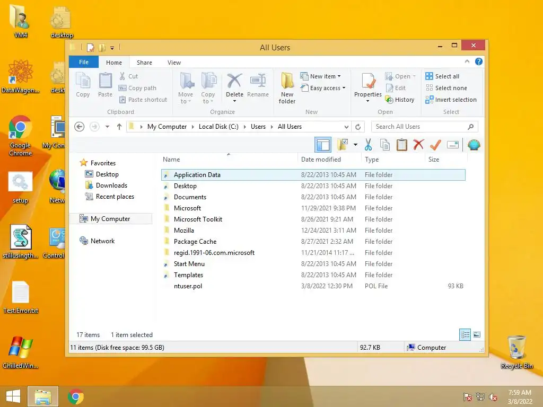Select the ntuser.pol file row
This screenshot has width=543, height=407.
click(x=313, y=286)
